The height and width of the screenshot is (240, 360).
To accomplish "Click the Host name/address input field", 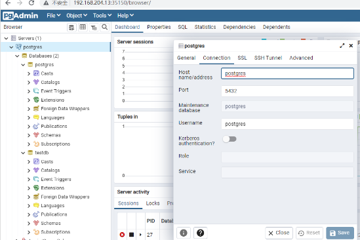I will [x=287, y=73].
